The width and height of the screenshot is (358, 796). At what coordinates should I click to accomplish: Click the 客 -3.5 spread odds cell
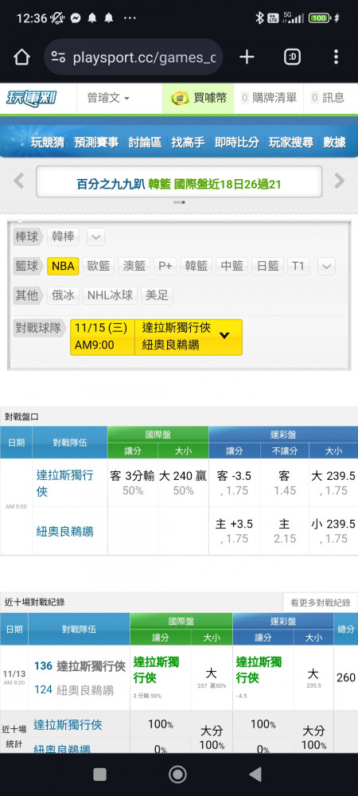pyautogui.click(x=234, y=483)
